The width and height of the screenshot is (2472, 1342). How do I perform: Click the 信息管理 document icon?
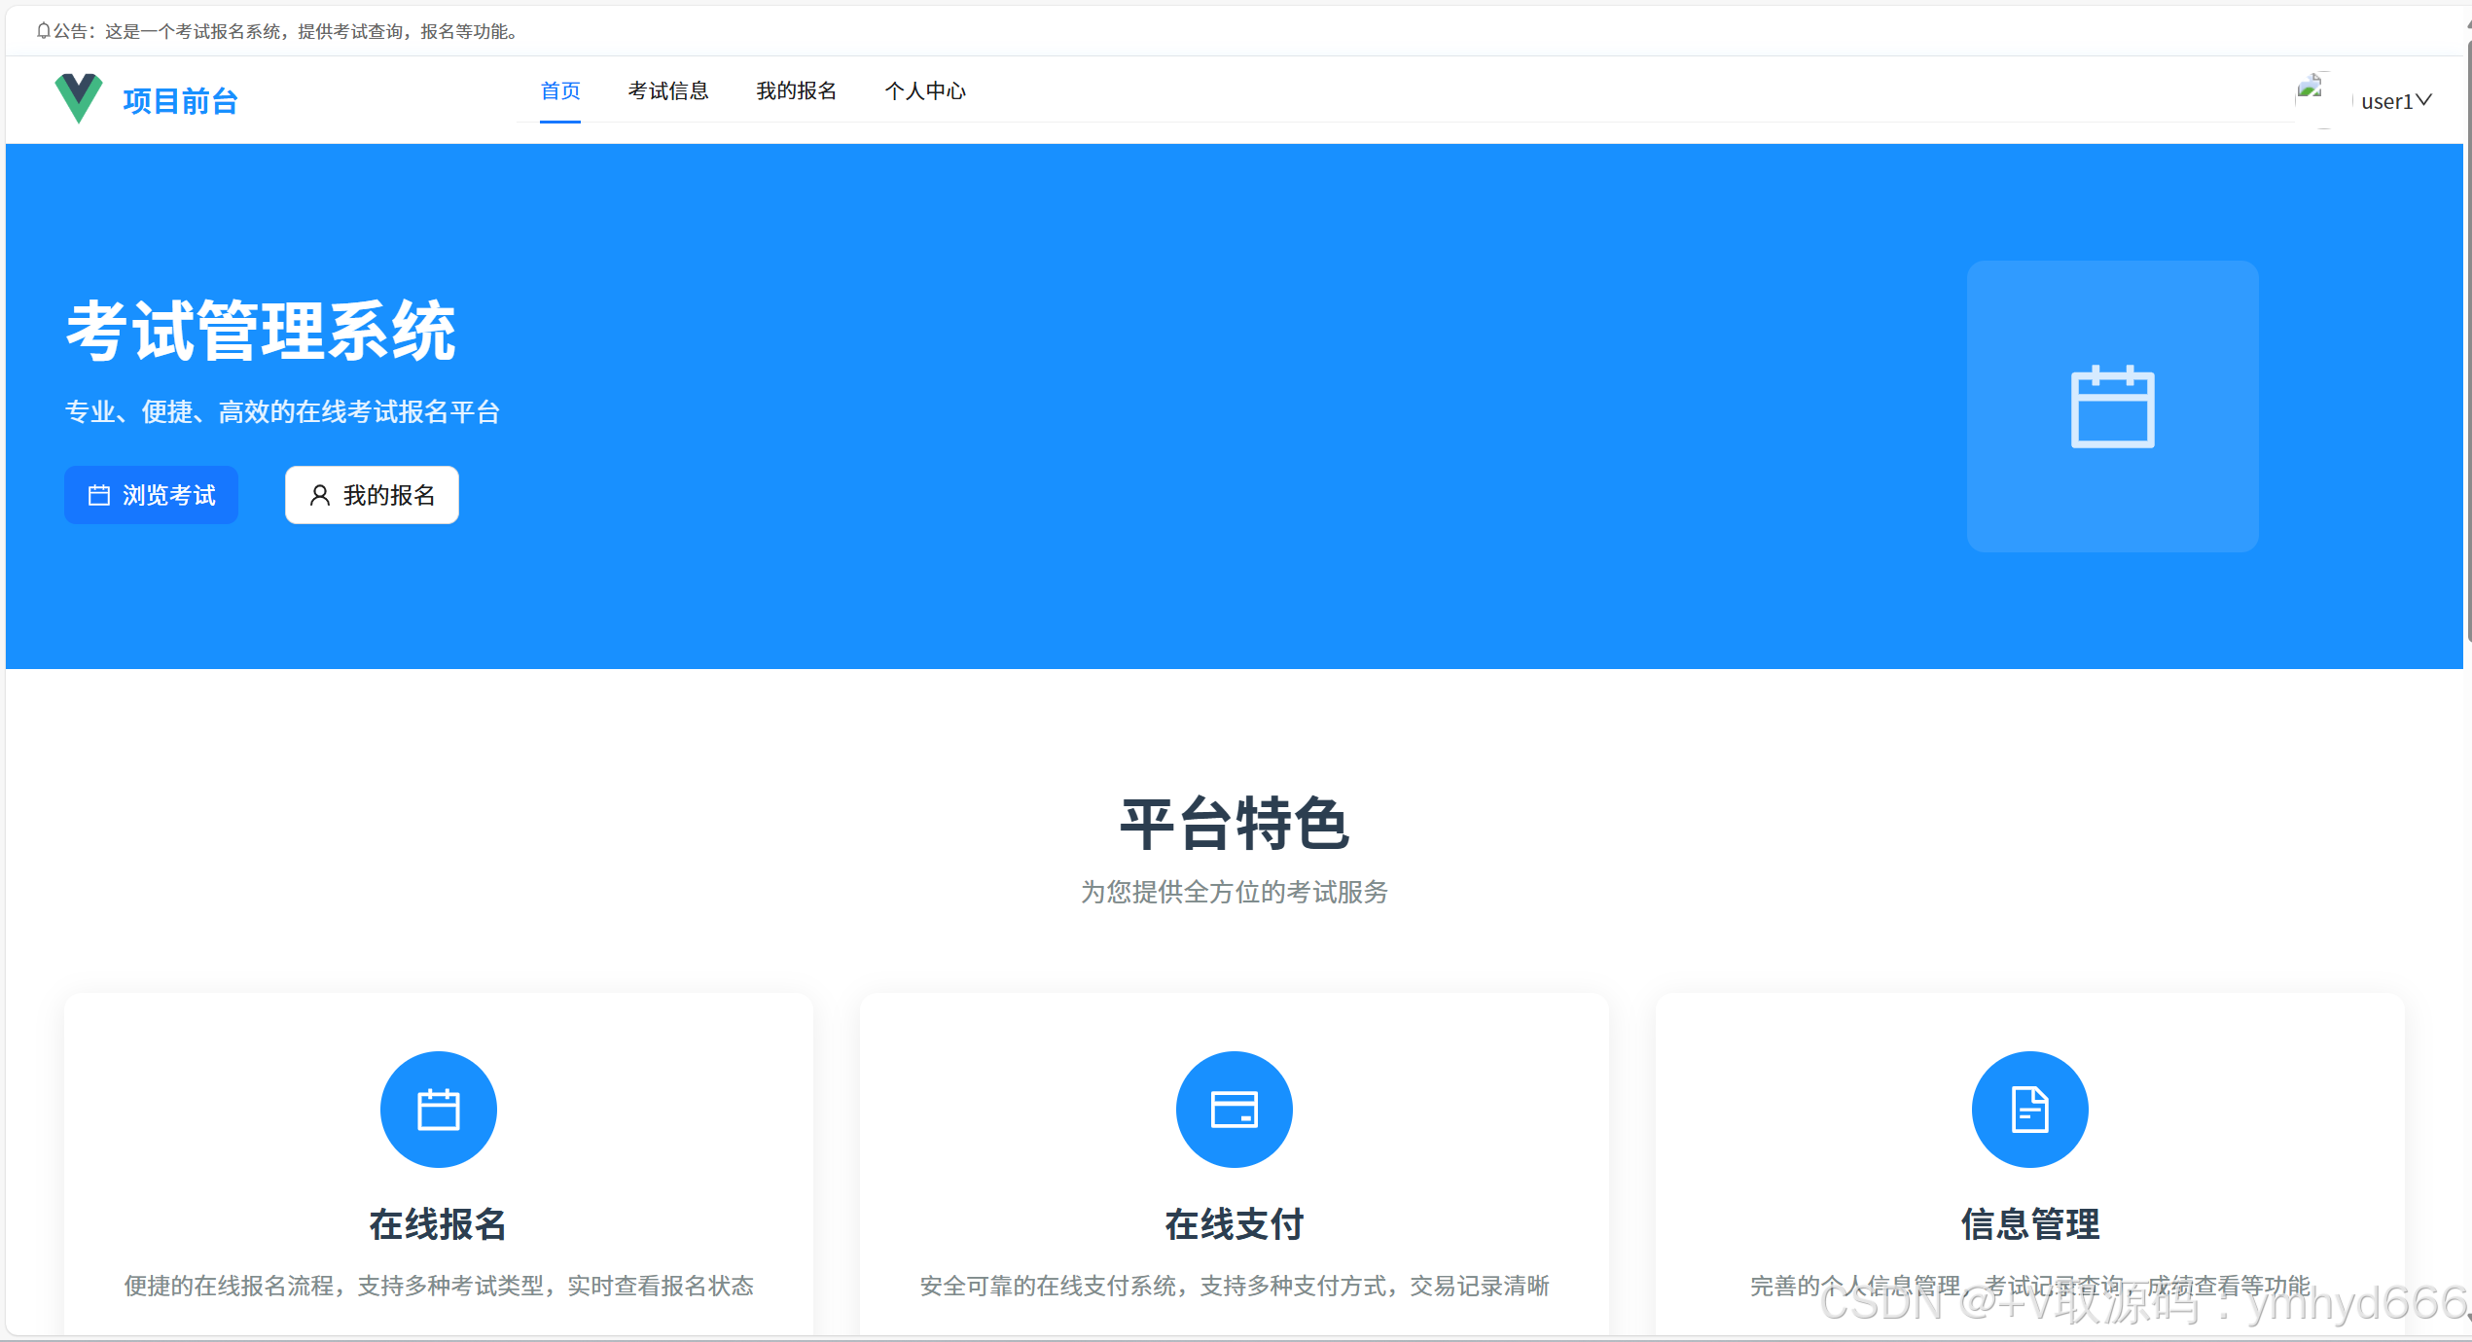(x=2029, y=1110)
